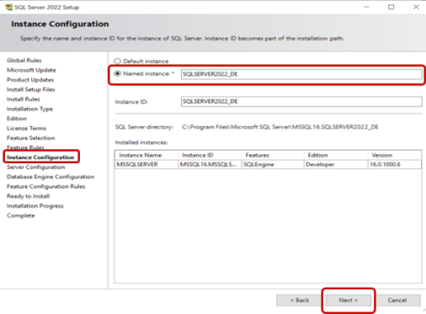Screen dimensions: 426x314
Task: Open the Installation Type step
Action: click(x=30, y=109)
